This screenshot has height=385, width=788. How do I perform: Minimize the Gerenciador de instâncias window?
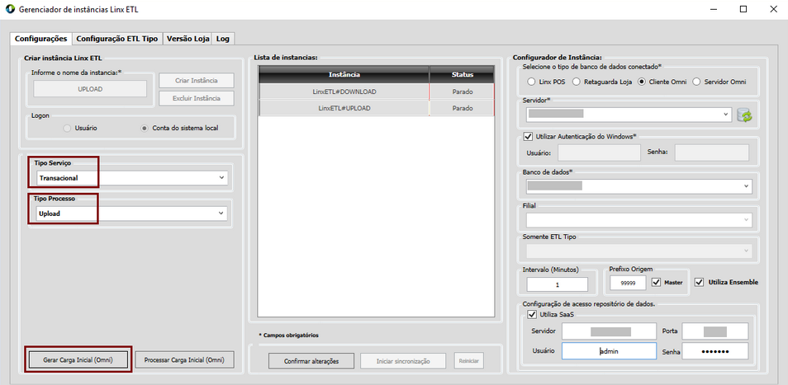713,9
